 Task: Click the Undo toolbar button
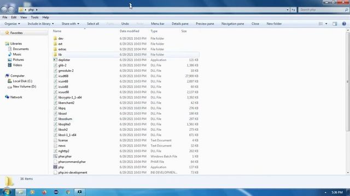[x=125, y=23]
